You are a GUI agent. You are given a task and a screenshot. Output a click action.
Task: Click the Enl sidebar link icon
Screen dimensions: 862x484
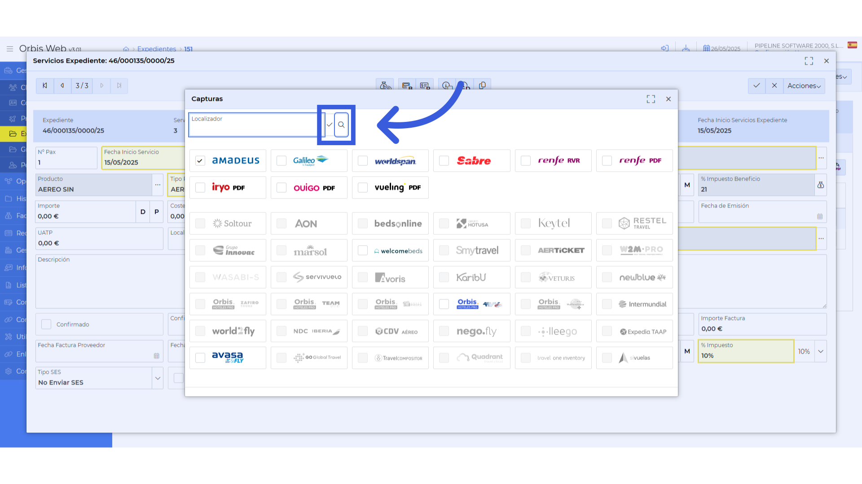point(9,354)
